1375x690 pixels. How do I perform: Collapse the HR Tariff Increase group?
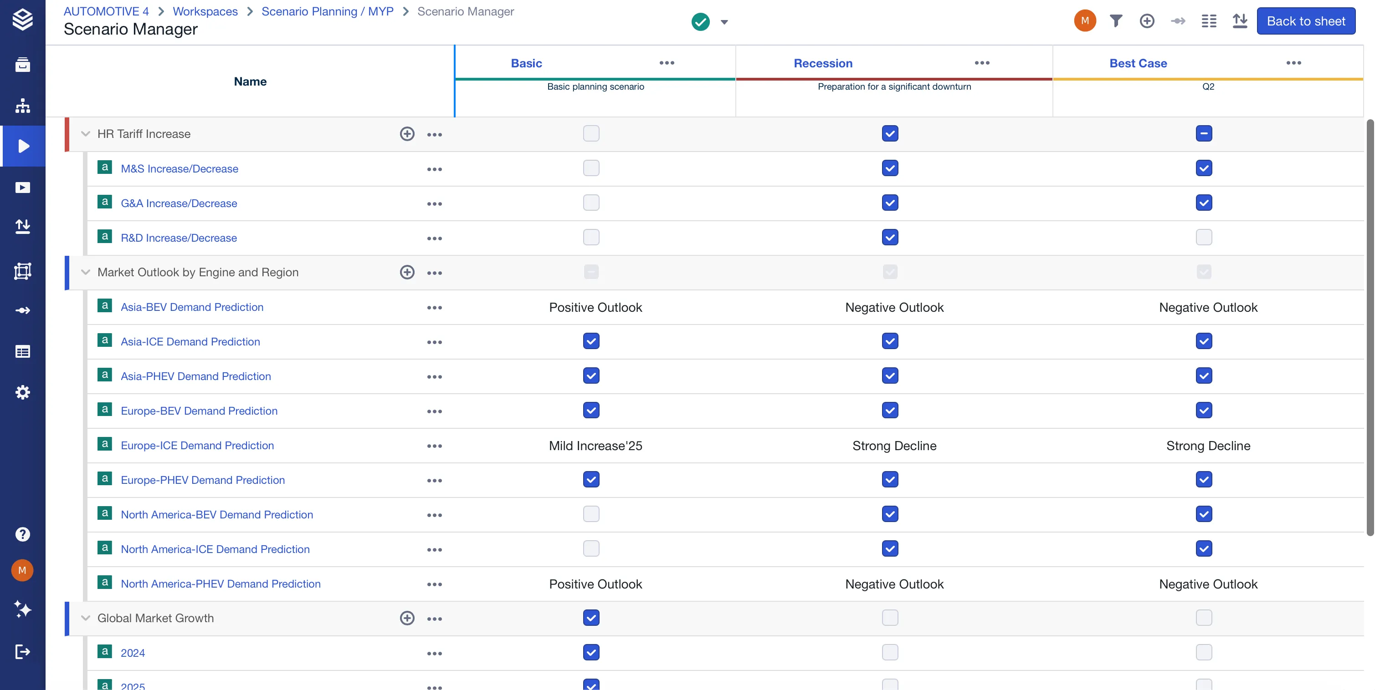[85, 134]
